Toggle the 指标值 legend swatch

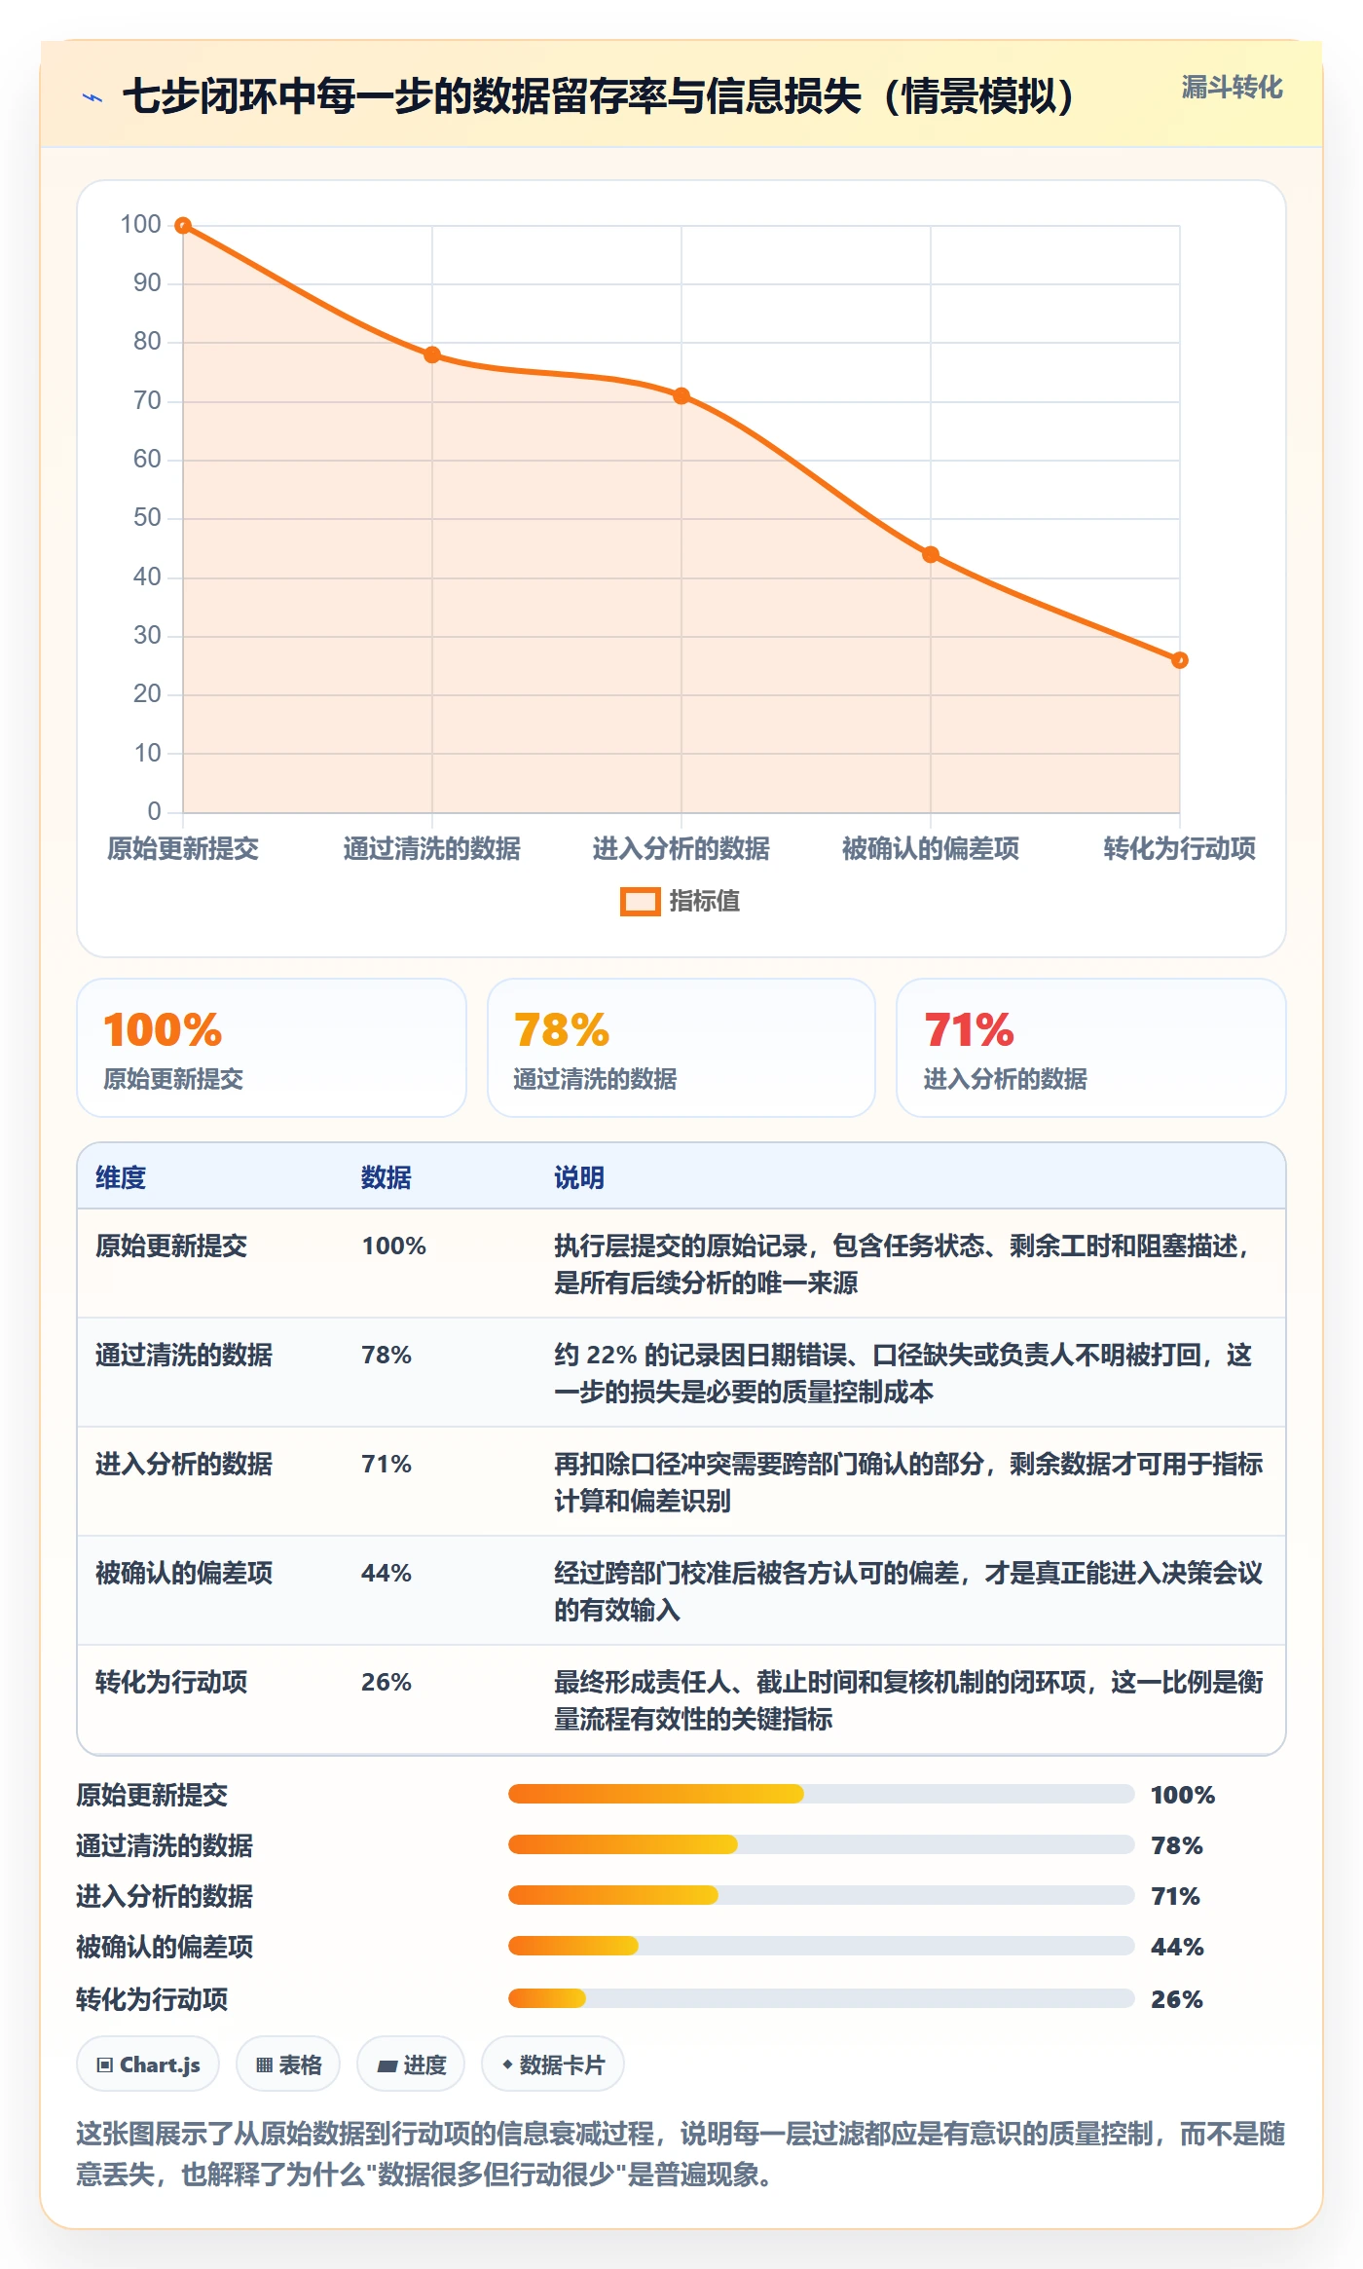point(641,902)
